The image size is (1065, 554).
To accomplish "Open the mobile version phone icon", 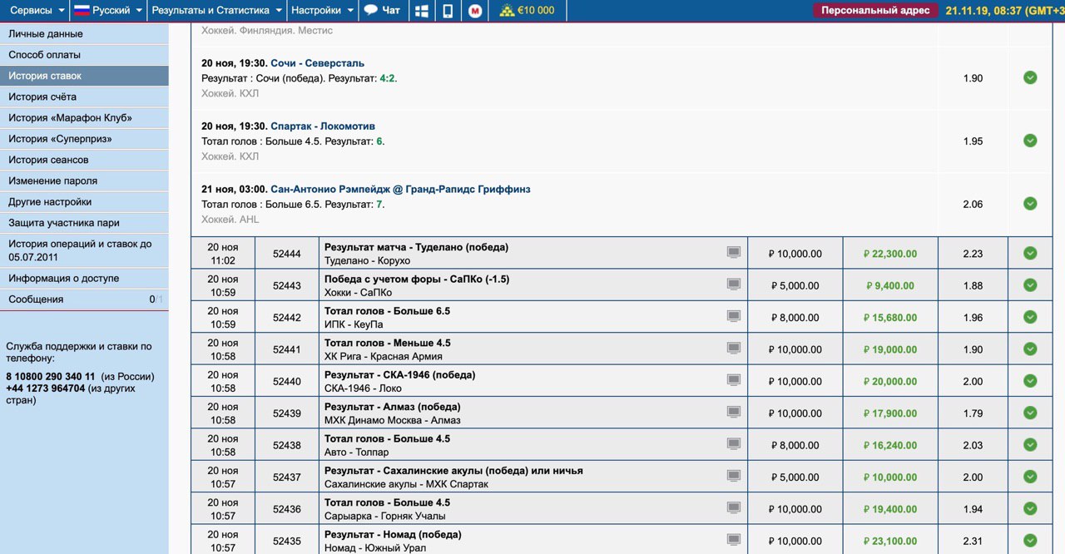I will [448, 11].
